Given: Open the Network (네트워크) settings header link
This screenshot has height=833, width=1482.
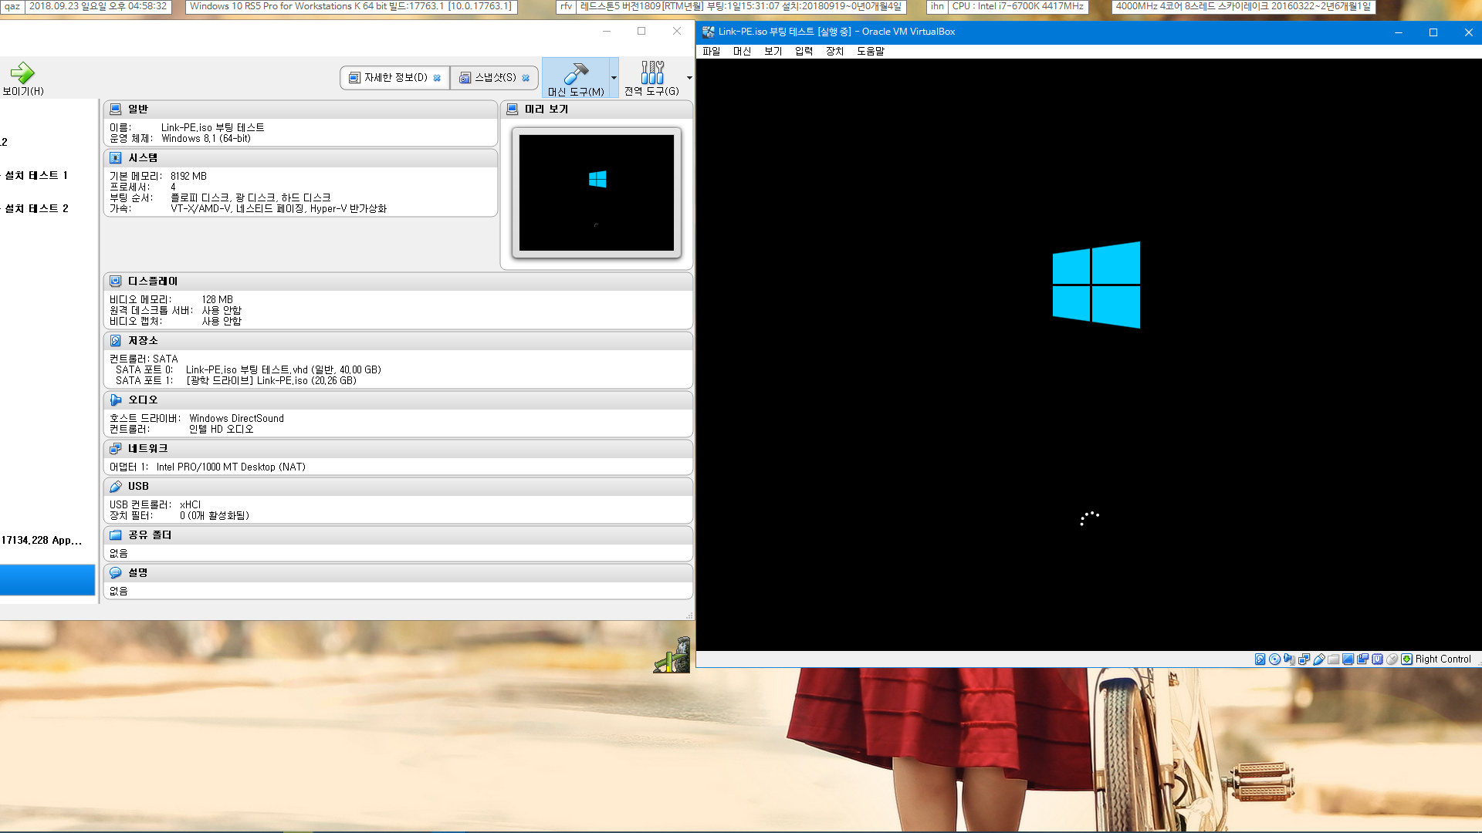Looking at the screenshot, I should [x=148, y=448].
